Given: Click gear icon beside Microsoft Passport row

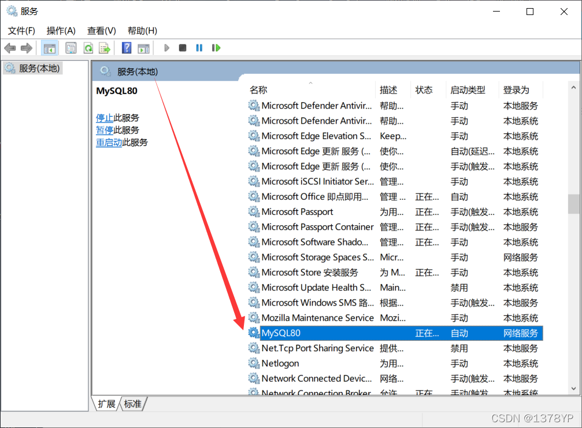Looking at the screenshot, I should (254, 212).
